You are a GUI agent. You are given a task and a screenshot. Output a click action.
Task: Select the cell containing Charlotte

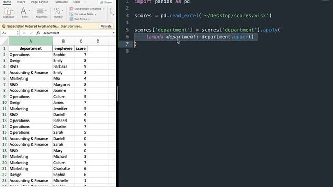(x=63, y=168)
